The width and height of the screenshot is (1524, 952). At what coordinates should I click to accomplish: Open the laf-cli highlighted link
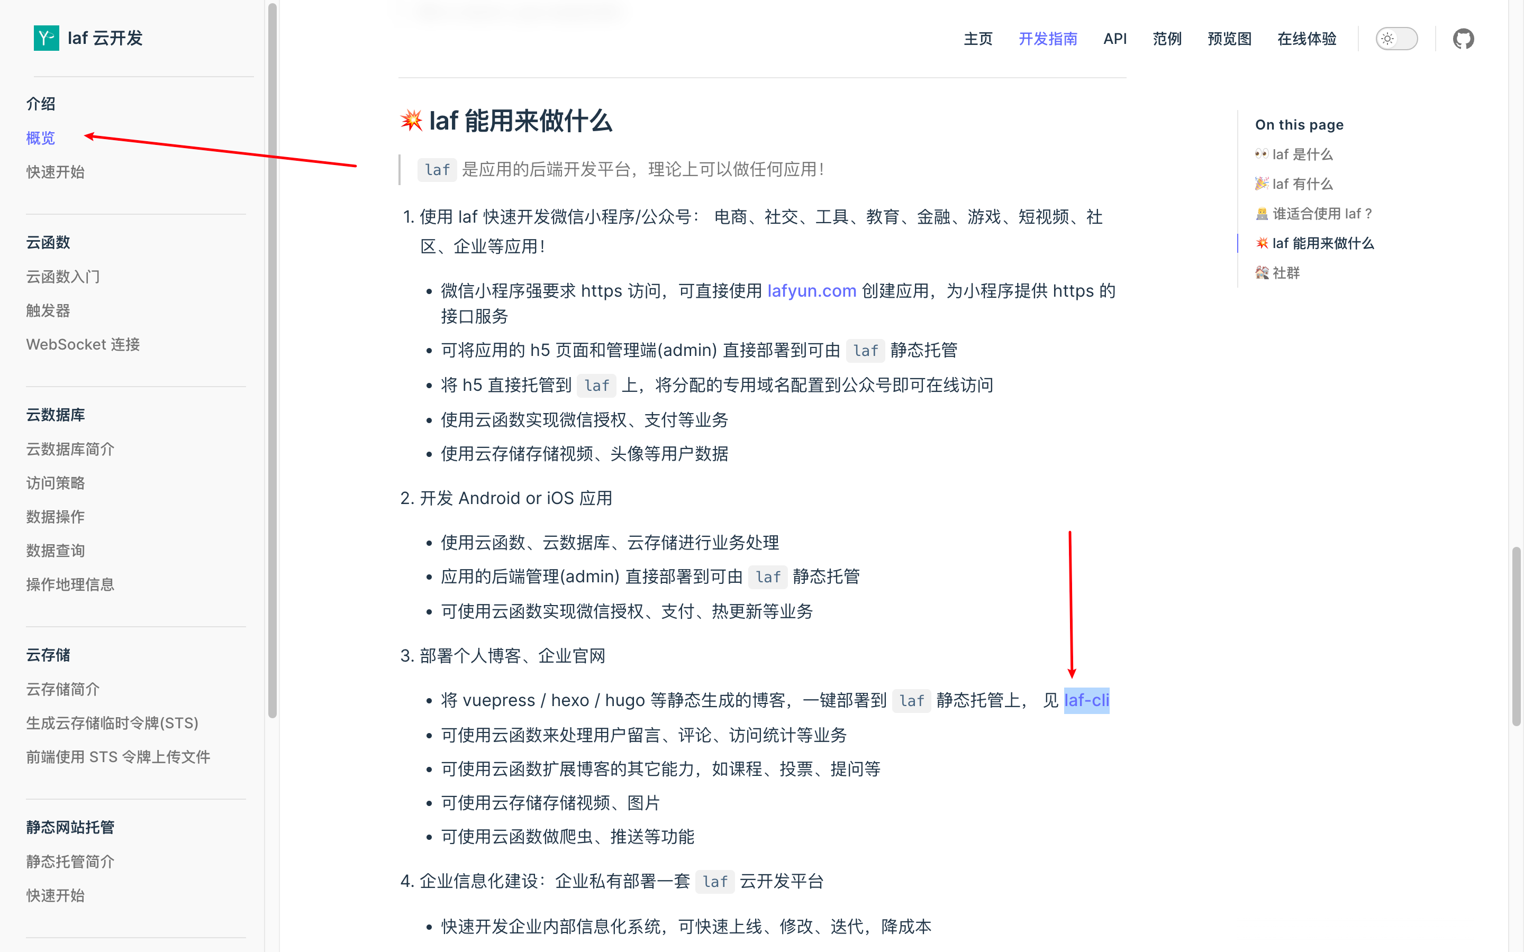pos(1086,700)
